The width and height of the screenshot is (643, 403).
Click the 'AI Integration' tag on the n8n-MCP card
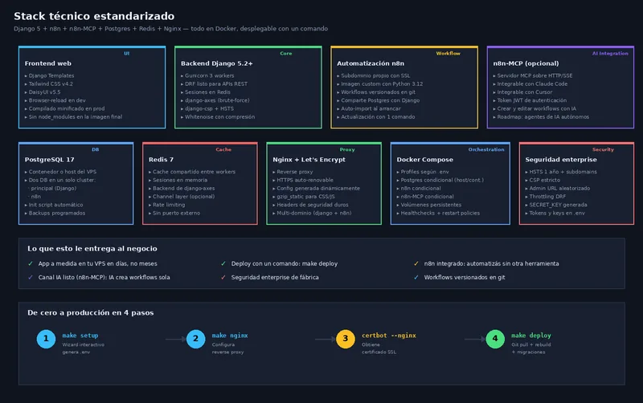tap(610, 53)
